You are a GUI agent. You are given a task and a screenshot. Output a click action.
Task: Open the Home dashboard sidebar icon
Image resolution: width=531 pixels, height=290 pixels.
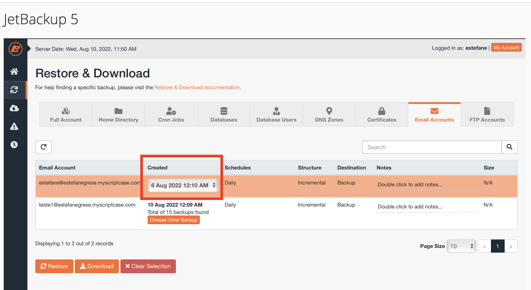[14, 71]
